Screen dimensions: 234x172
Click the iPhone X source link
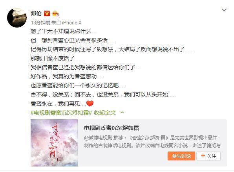click(x=71, y=23)
